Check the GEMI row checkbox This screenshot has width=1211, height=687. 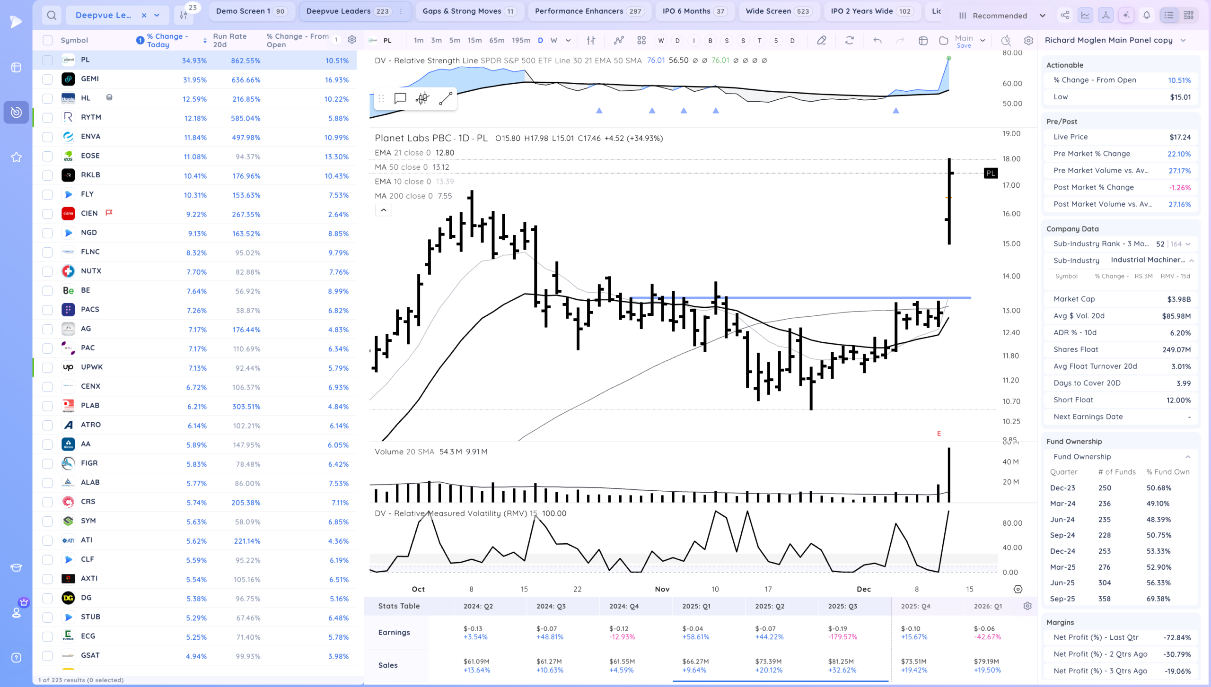coord(47,79)
